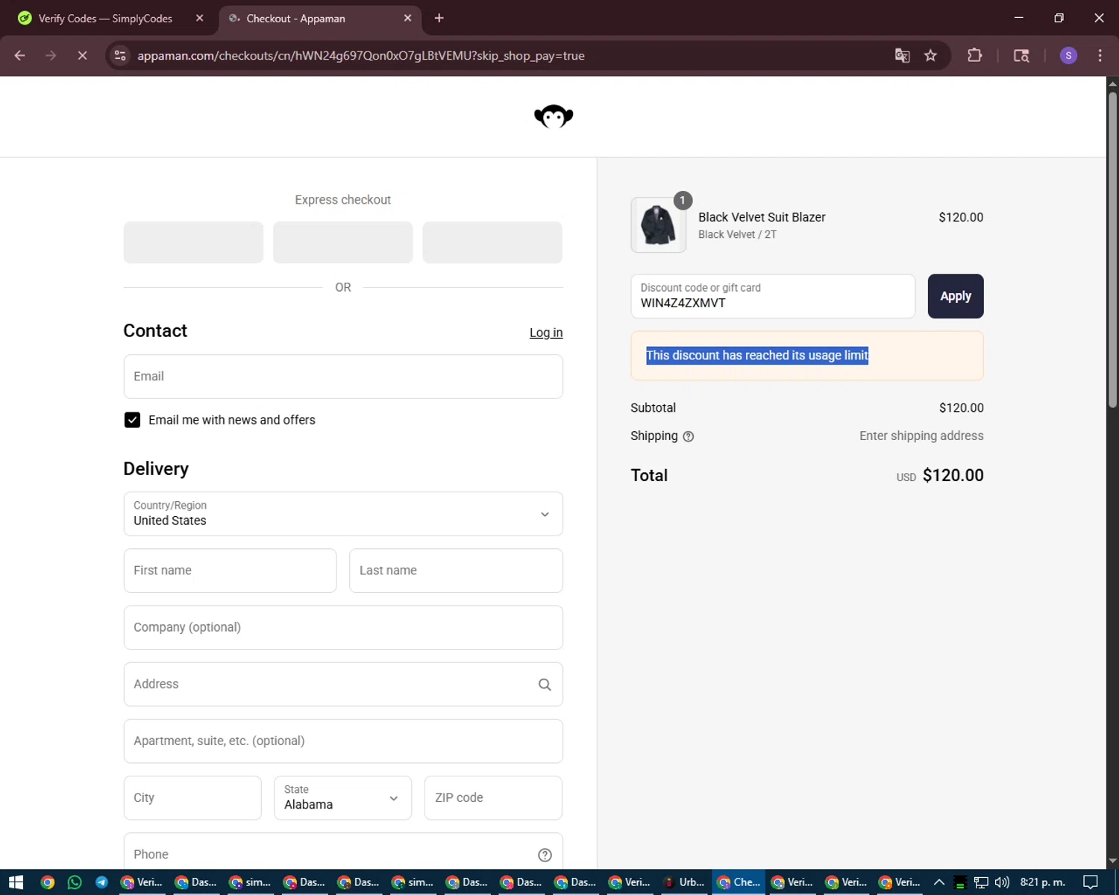Image resolution: width=1119 pixels, height=895 pixels.
Task: Click the network tray icon
Action: coord(981,882)
